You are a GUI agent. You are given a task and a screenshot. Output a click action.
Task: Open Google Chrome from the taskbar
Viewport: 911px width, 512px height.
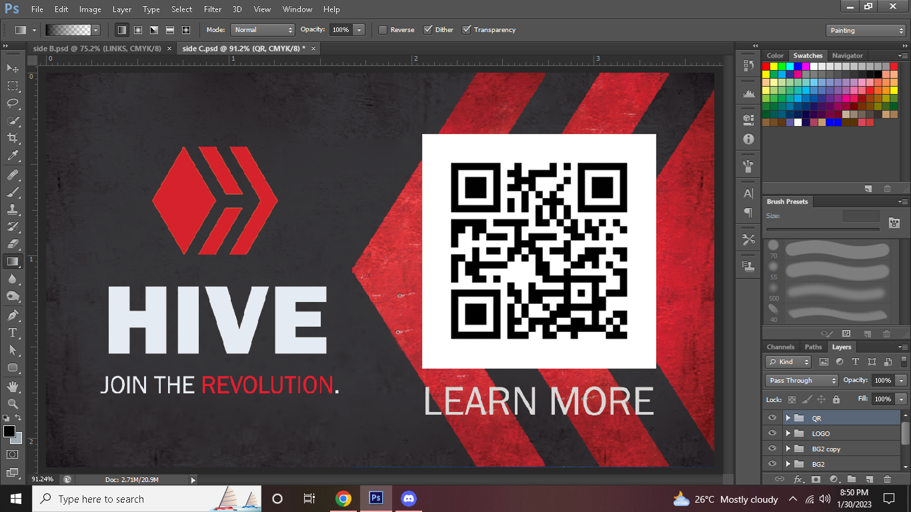click(343, 499)
